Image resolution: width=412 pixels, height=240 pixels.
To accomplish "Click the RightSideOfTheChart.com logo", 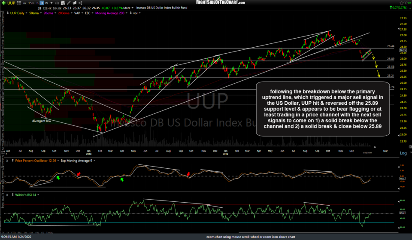I will pos(220,3).
